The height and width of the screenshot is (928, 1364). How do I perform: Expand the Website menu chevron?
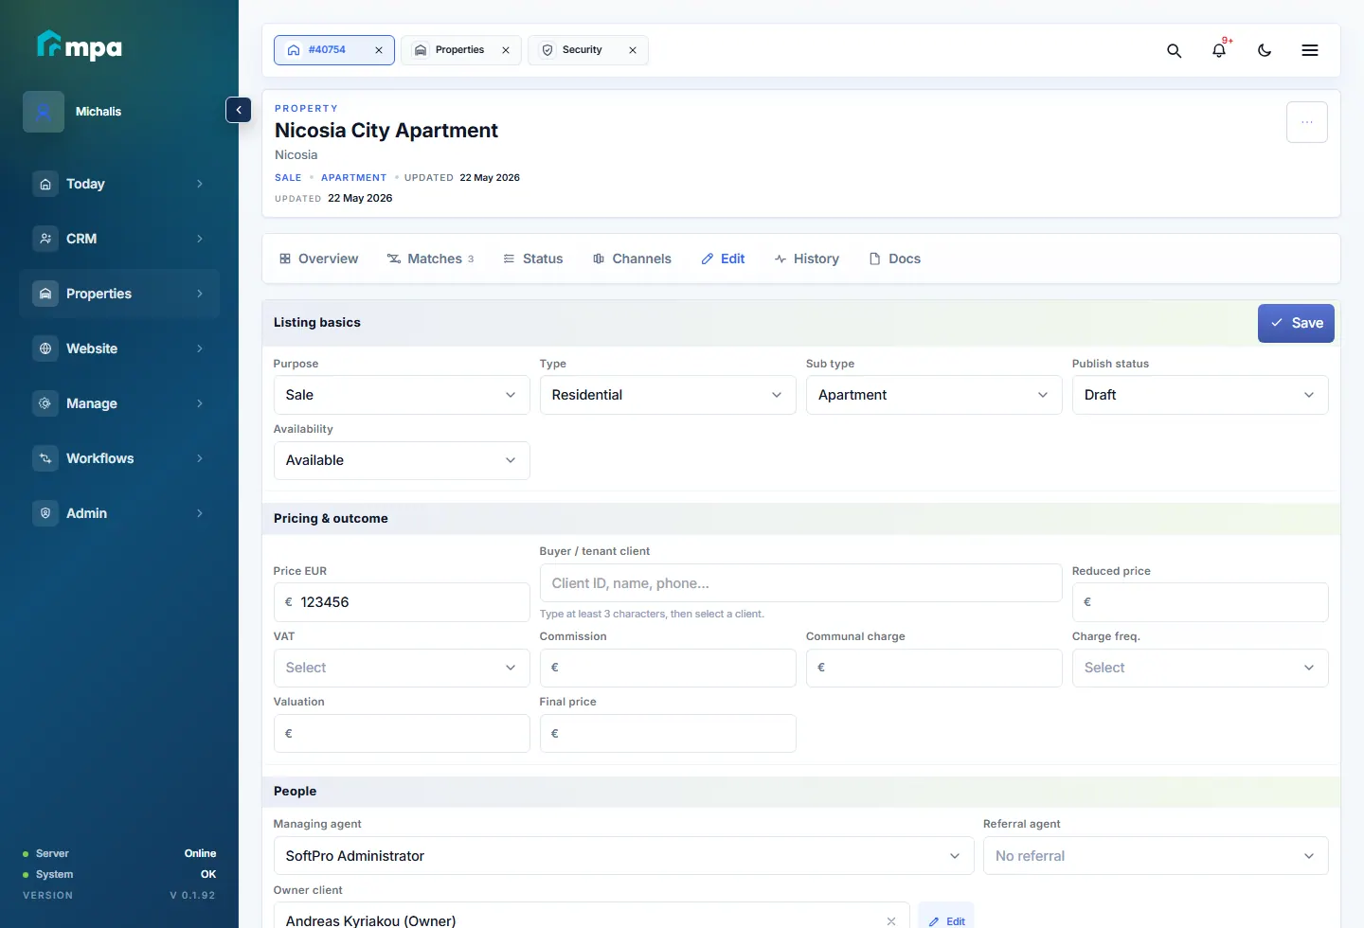[199, 348]
